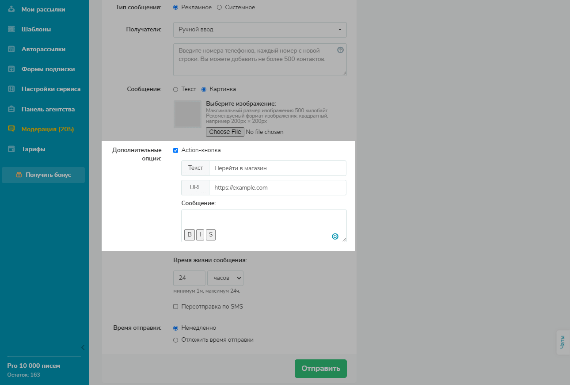Open the Получатели dropdown
Screen dimensions: 570x385
pyautogui.click(x=260, y=30)
